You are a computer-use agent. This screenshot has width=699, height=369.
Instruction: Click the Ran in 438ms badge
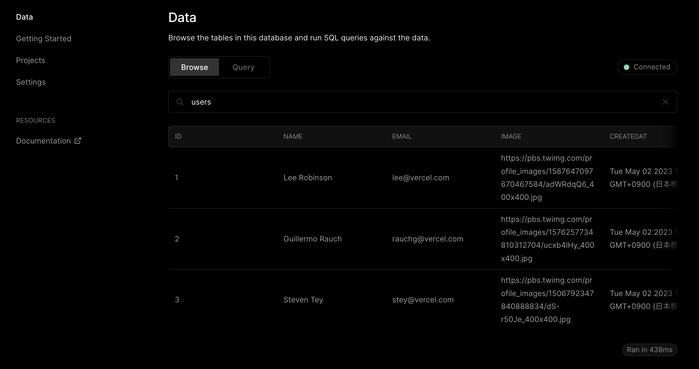pos(649,350)
